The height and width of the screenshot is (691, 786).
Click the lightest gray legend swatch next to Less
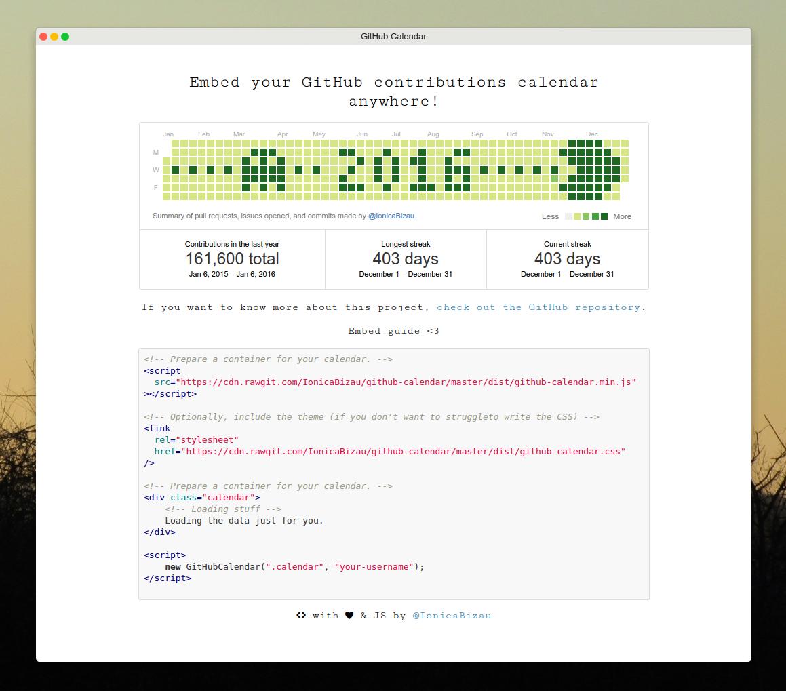568,216
